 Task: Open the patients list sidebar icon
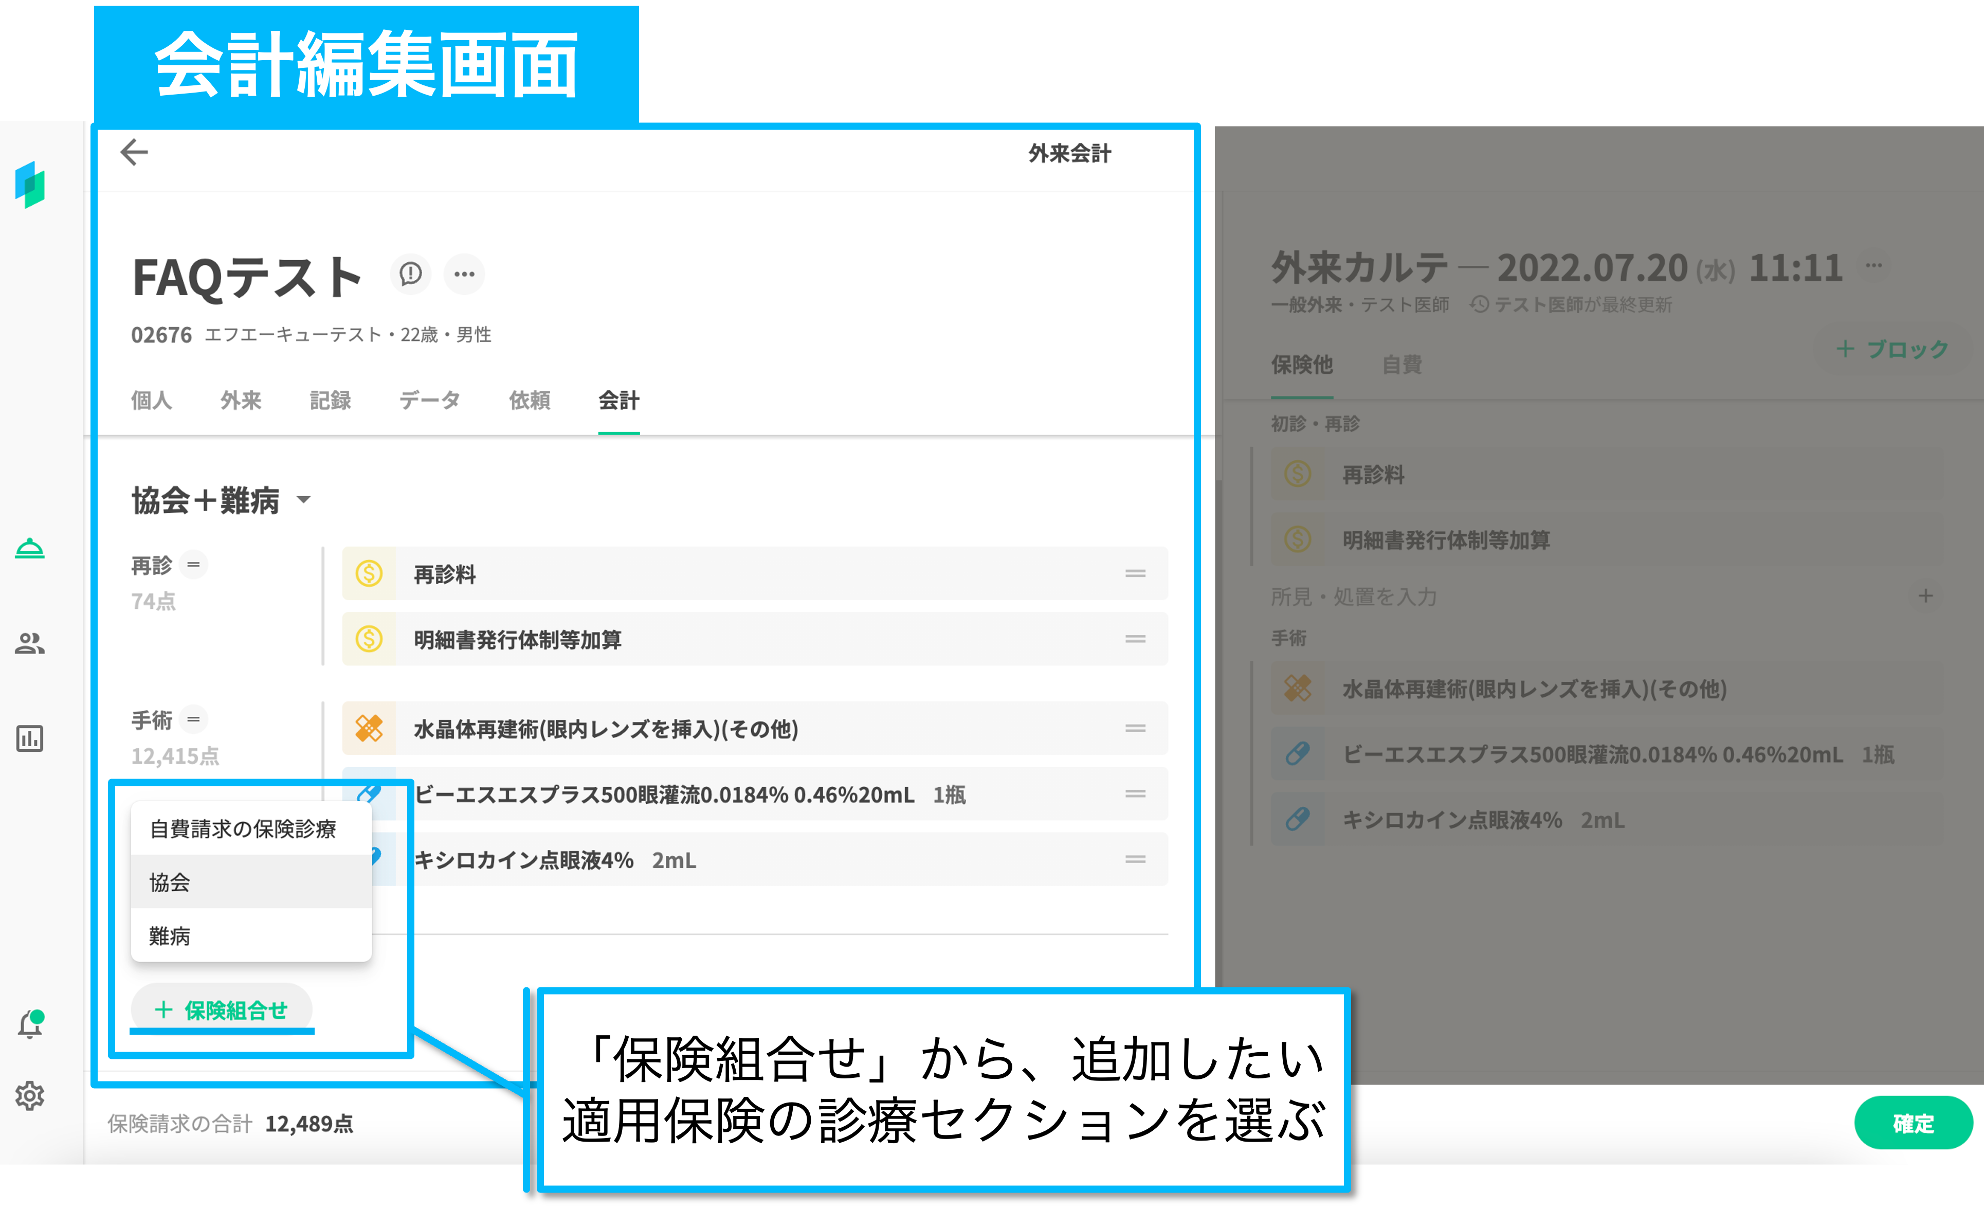point(30,643)
